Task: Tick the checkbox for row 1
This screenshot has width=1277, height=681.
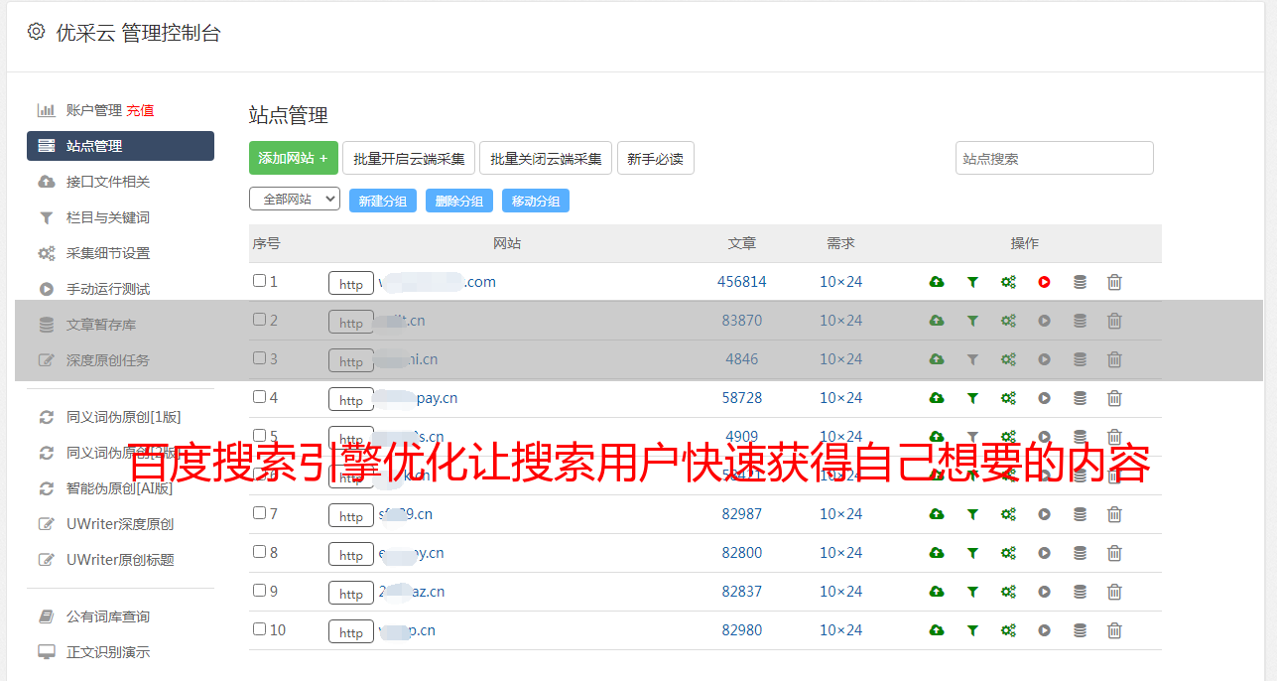Action: [259, 281]
